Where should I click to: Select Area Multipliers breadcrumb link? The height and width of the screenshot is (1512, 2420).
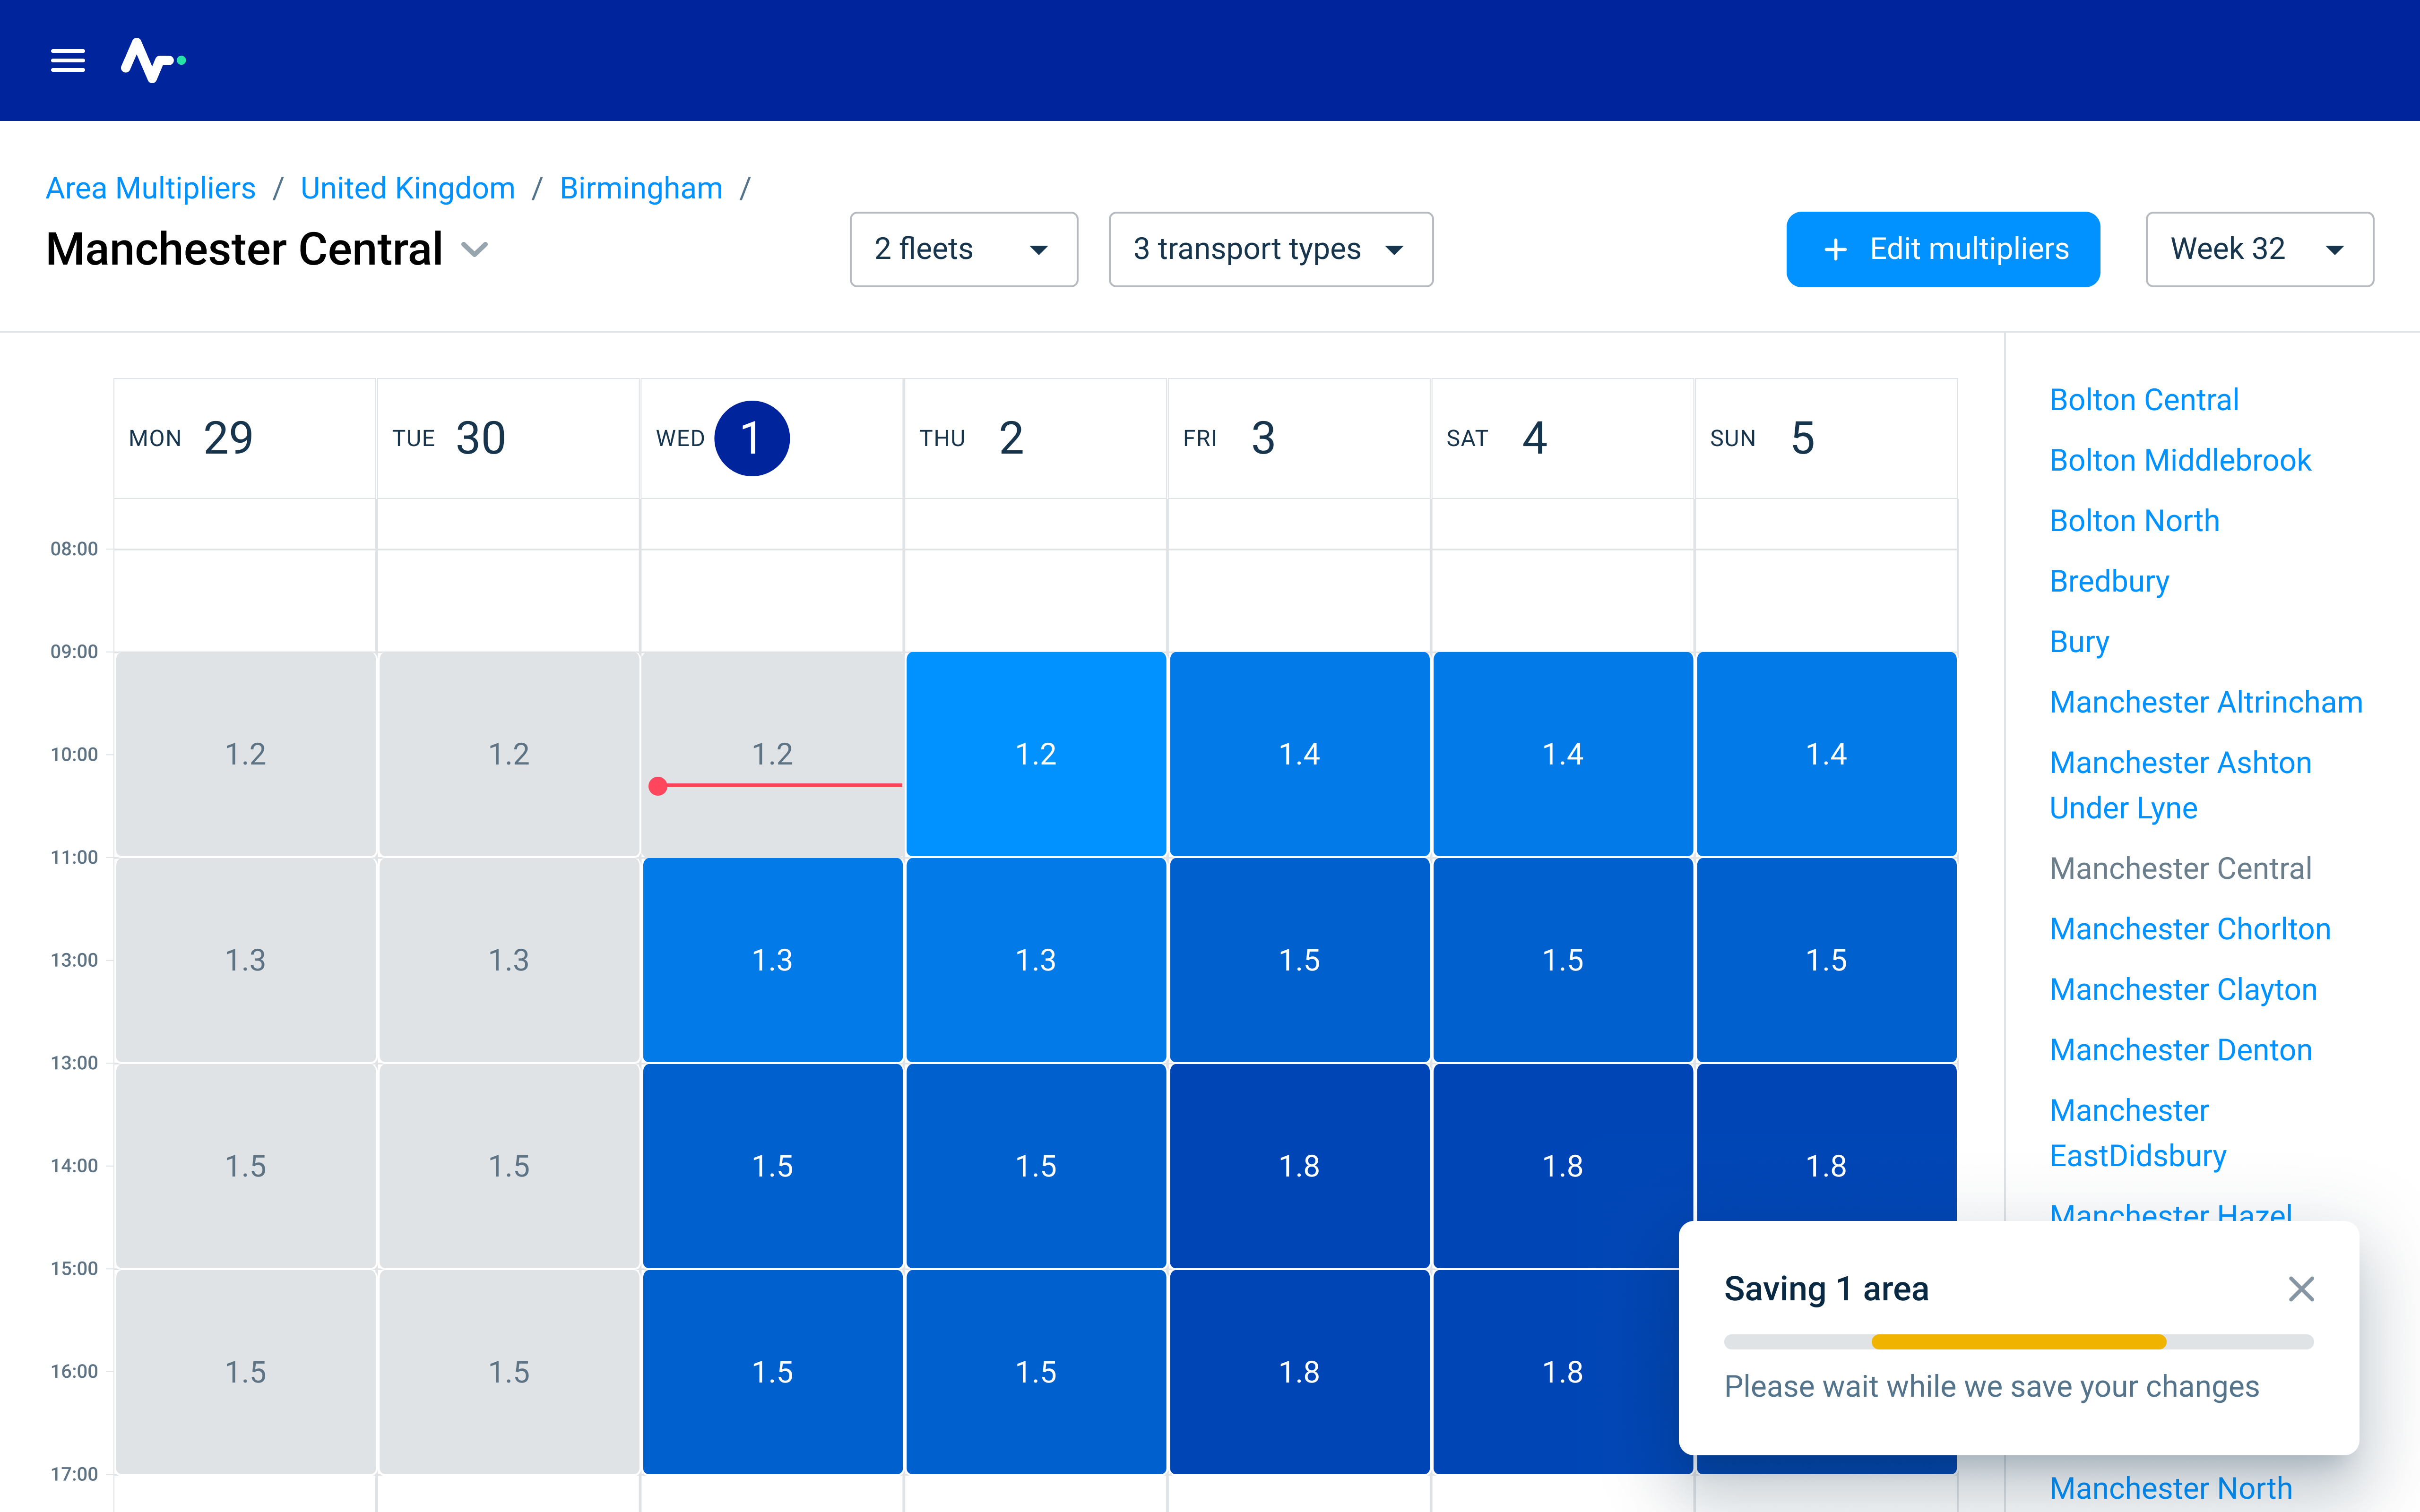(x=150, y=188)
